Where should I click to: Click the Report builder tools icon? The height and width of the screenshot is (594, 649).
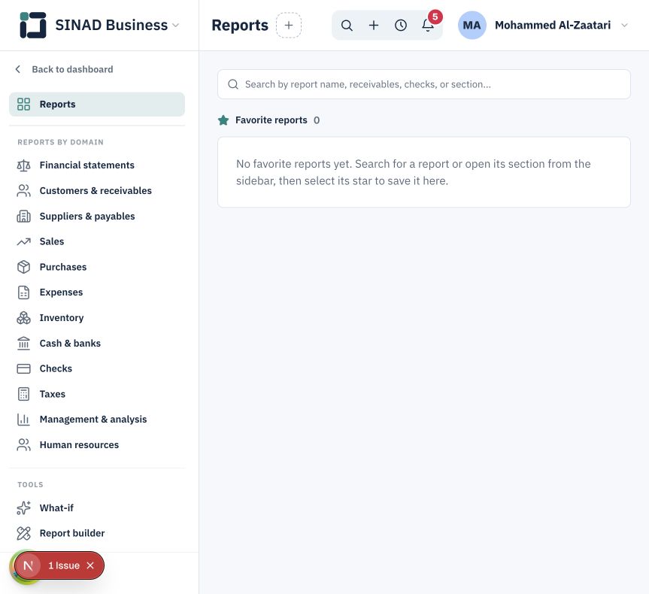(23, 533)
